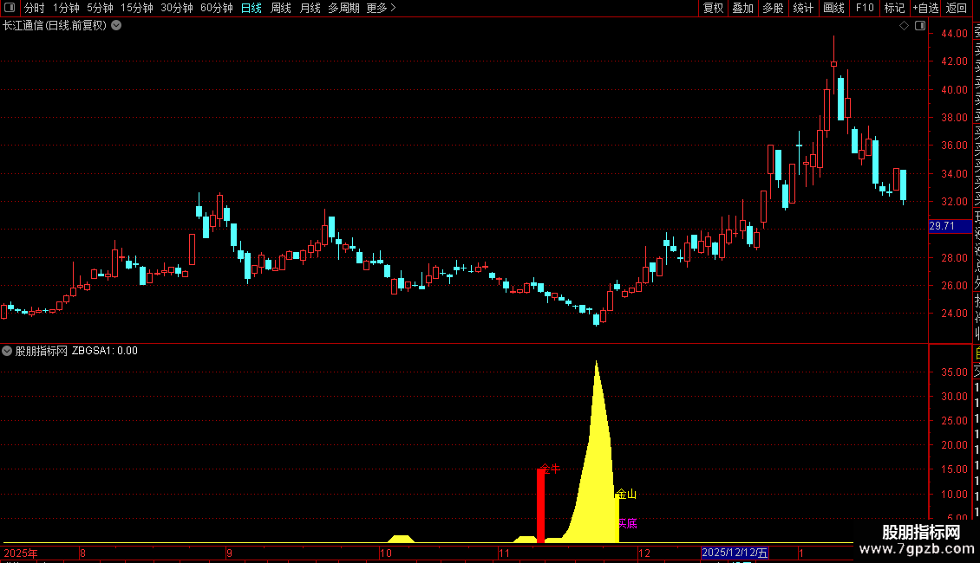Click the 2025/12/12/五 date marker

coord(735,553)
